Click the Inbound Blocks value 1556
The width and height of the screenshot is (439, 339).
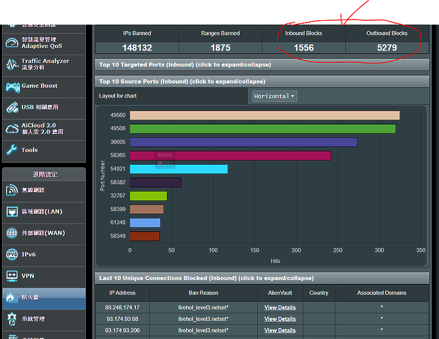pos(304,48)
